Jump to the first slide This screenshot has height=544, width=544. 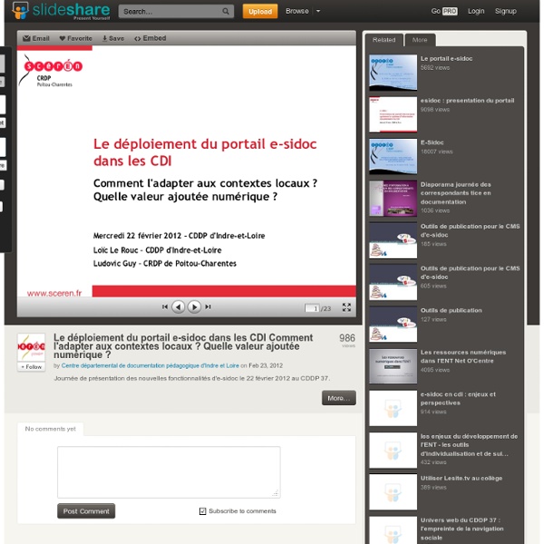[x=165, y=306]
